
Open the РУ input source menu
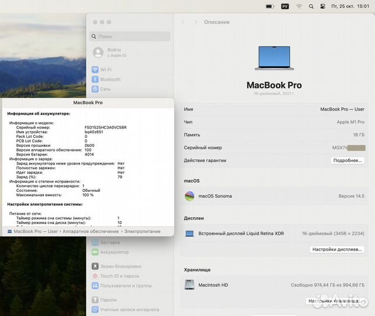click(285, 6)
